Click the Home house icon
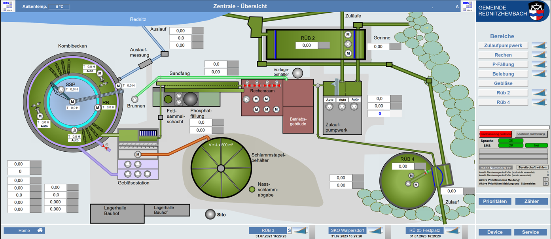This screenshot has height=239, width=551. [40, 230]
